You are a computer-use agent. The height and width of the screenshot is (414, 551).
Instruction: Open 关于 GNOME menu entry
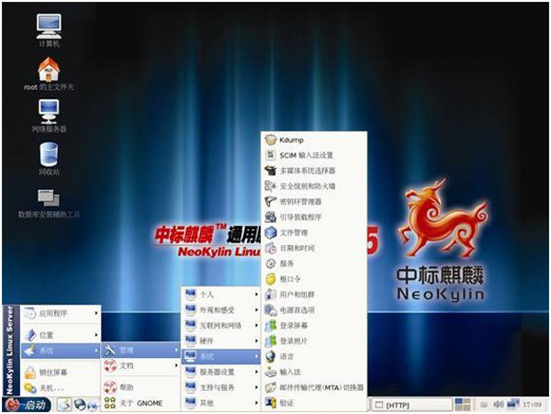tap(141, 403)
